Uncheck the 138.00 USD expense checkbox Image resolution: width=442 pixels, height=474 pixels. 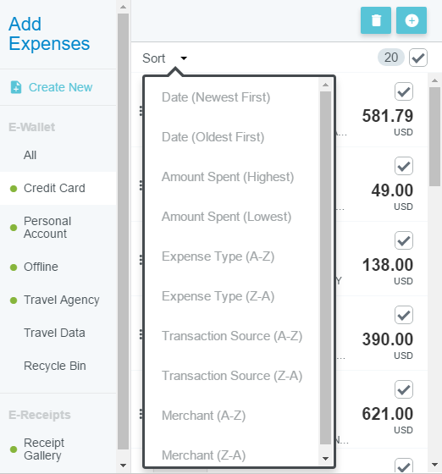click(x=404, y=240)
